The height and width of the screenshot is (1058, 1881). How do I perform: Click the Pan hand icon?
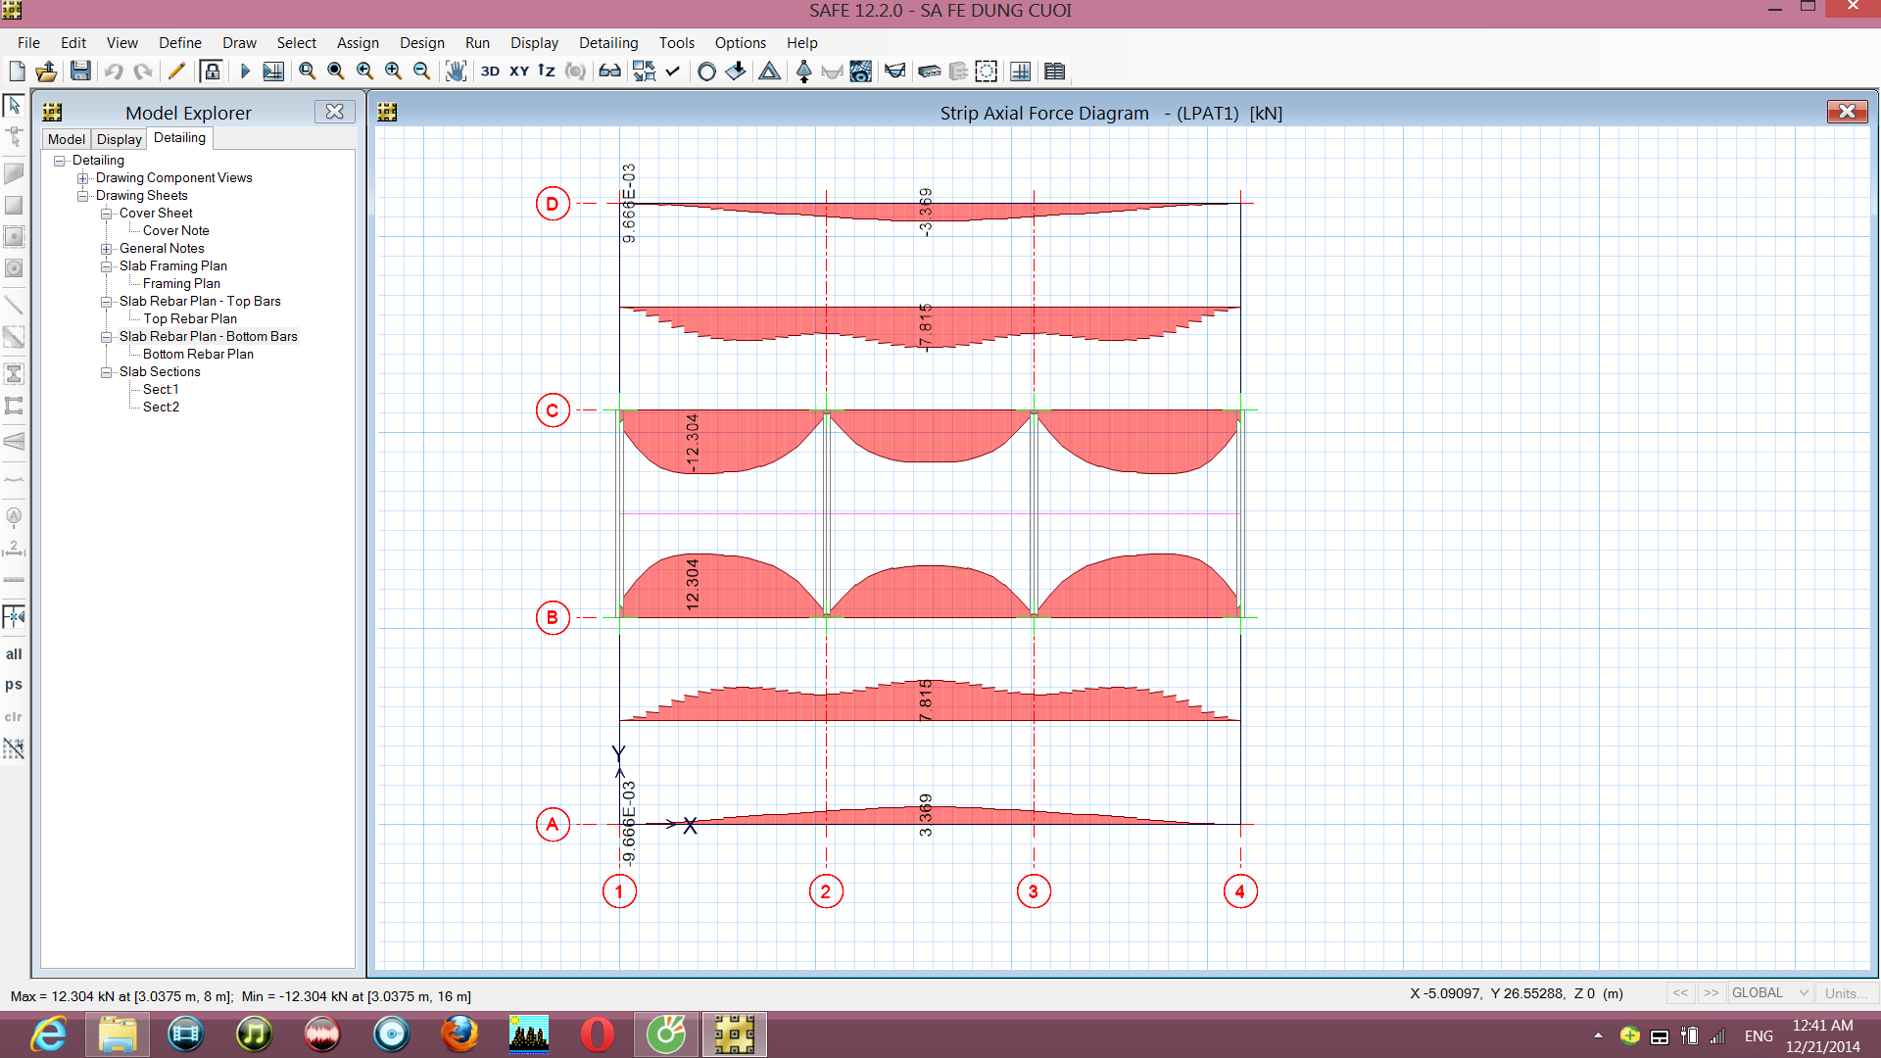tap(456, 71)
